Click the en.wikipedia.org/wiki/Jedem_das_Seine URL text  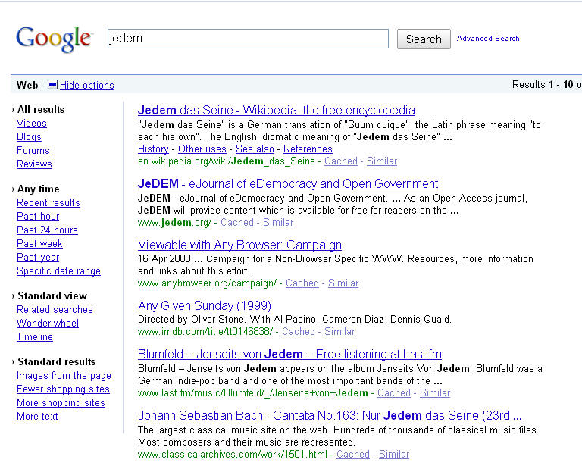point(227,161)
